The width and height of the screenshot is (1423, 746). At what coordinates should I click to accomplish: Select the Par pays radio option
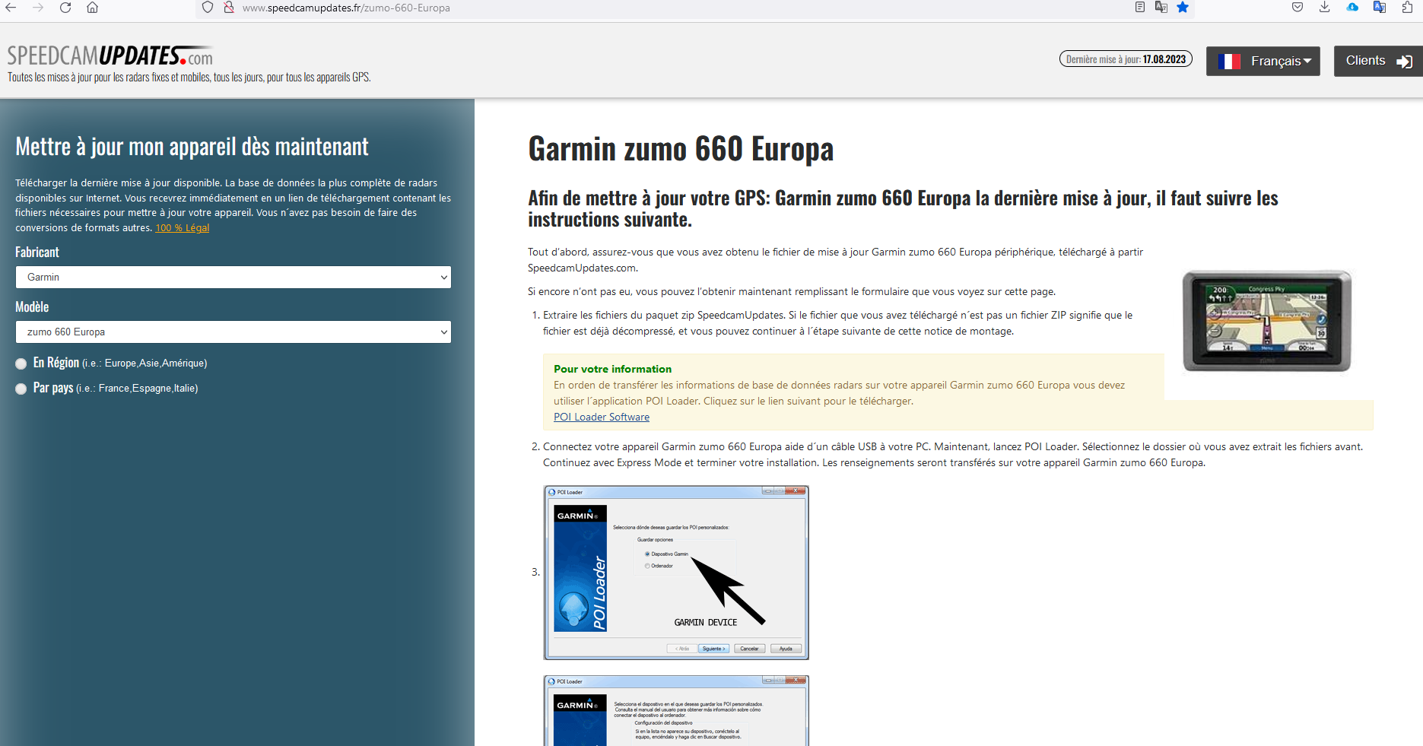click(21, 389)
